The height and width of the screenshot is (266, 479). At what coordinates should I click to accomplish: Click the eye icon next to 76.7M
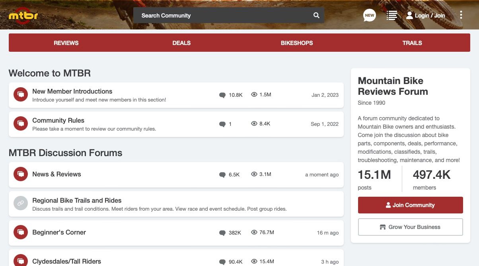tap(254, 233)
